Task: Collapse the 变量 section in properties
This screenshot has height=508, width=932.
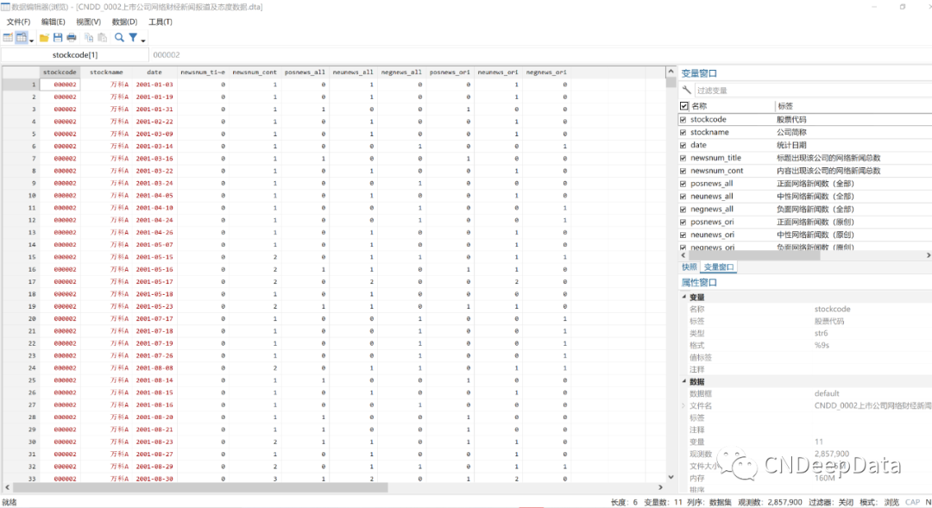Action: point(683,297)
